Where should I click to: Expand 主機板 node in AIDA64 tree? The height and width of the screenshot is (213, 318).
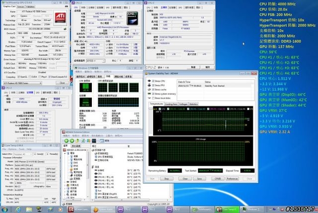[x=65, y=182]
